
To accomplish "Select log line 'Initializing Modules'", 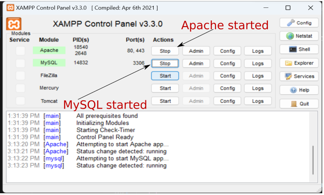I will click(x=103, y=123).
